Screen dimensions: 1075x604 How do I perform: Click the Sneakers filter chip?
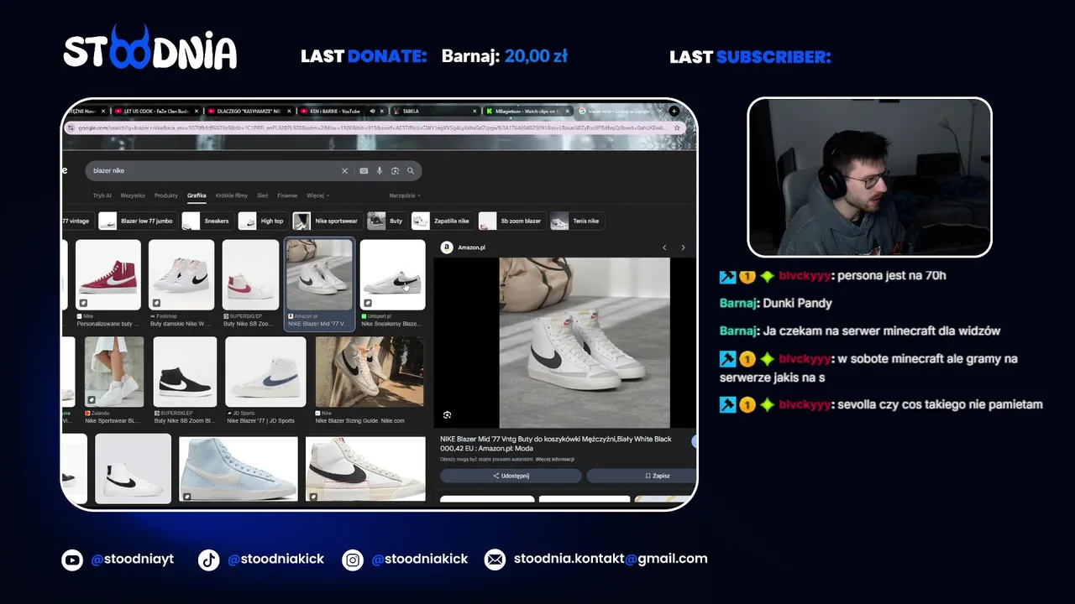coord(207,221)
